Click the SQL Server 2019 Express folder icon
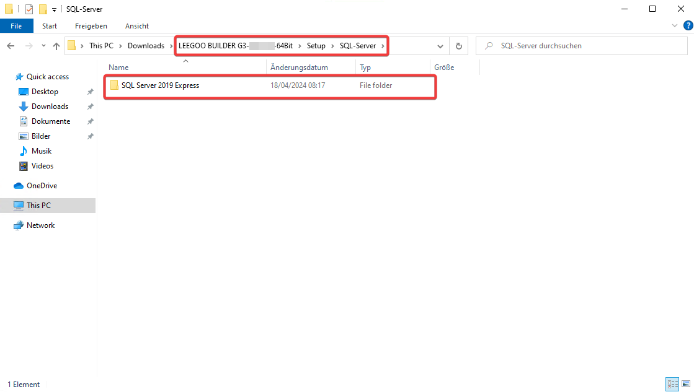The width and height of the screenshot is (694, 392). coord(114,85)
